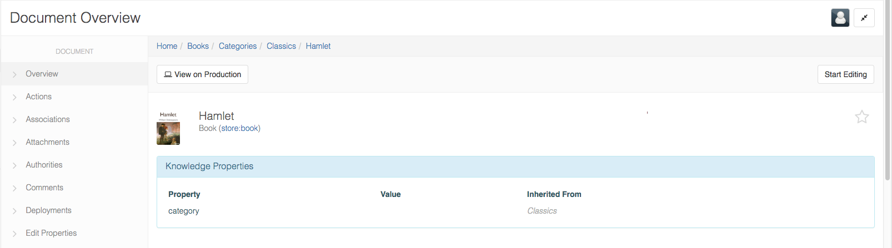
Task: Toggle the favorite star for Hamlet
Action: [x=861, y=117]
